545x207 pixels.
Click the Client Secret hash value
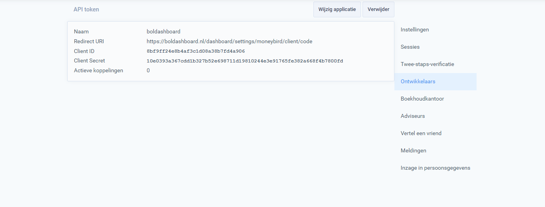point(245,61)
